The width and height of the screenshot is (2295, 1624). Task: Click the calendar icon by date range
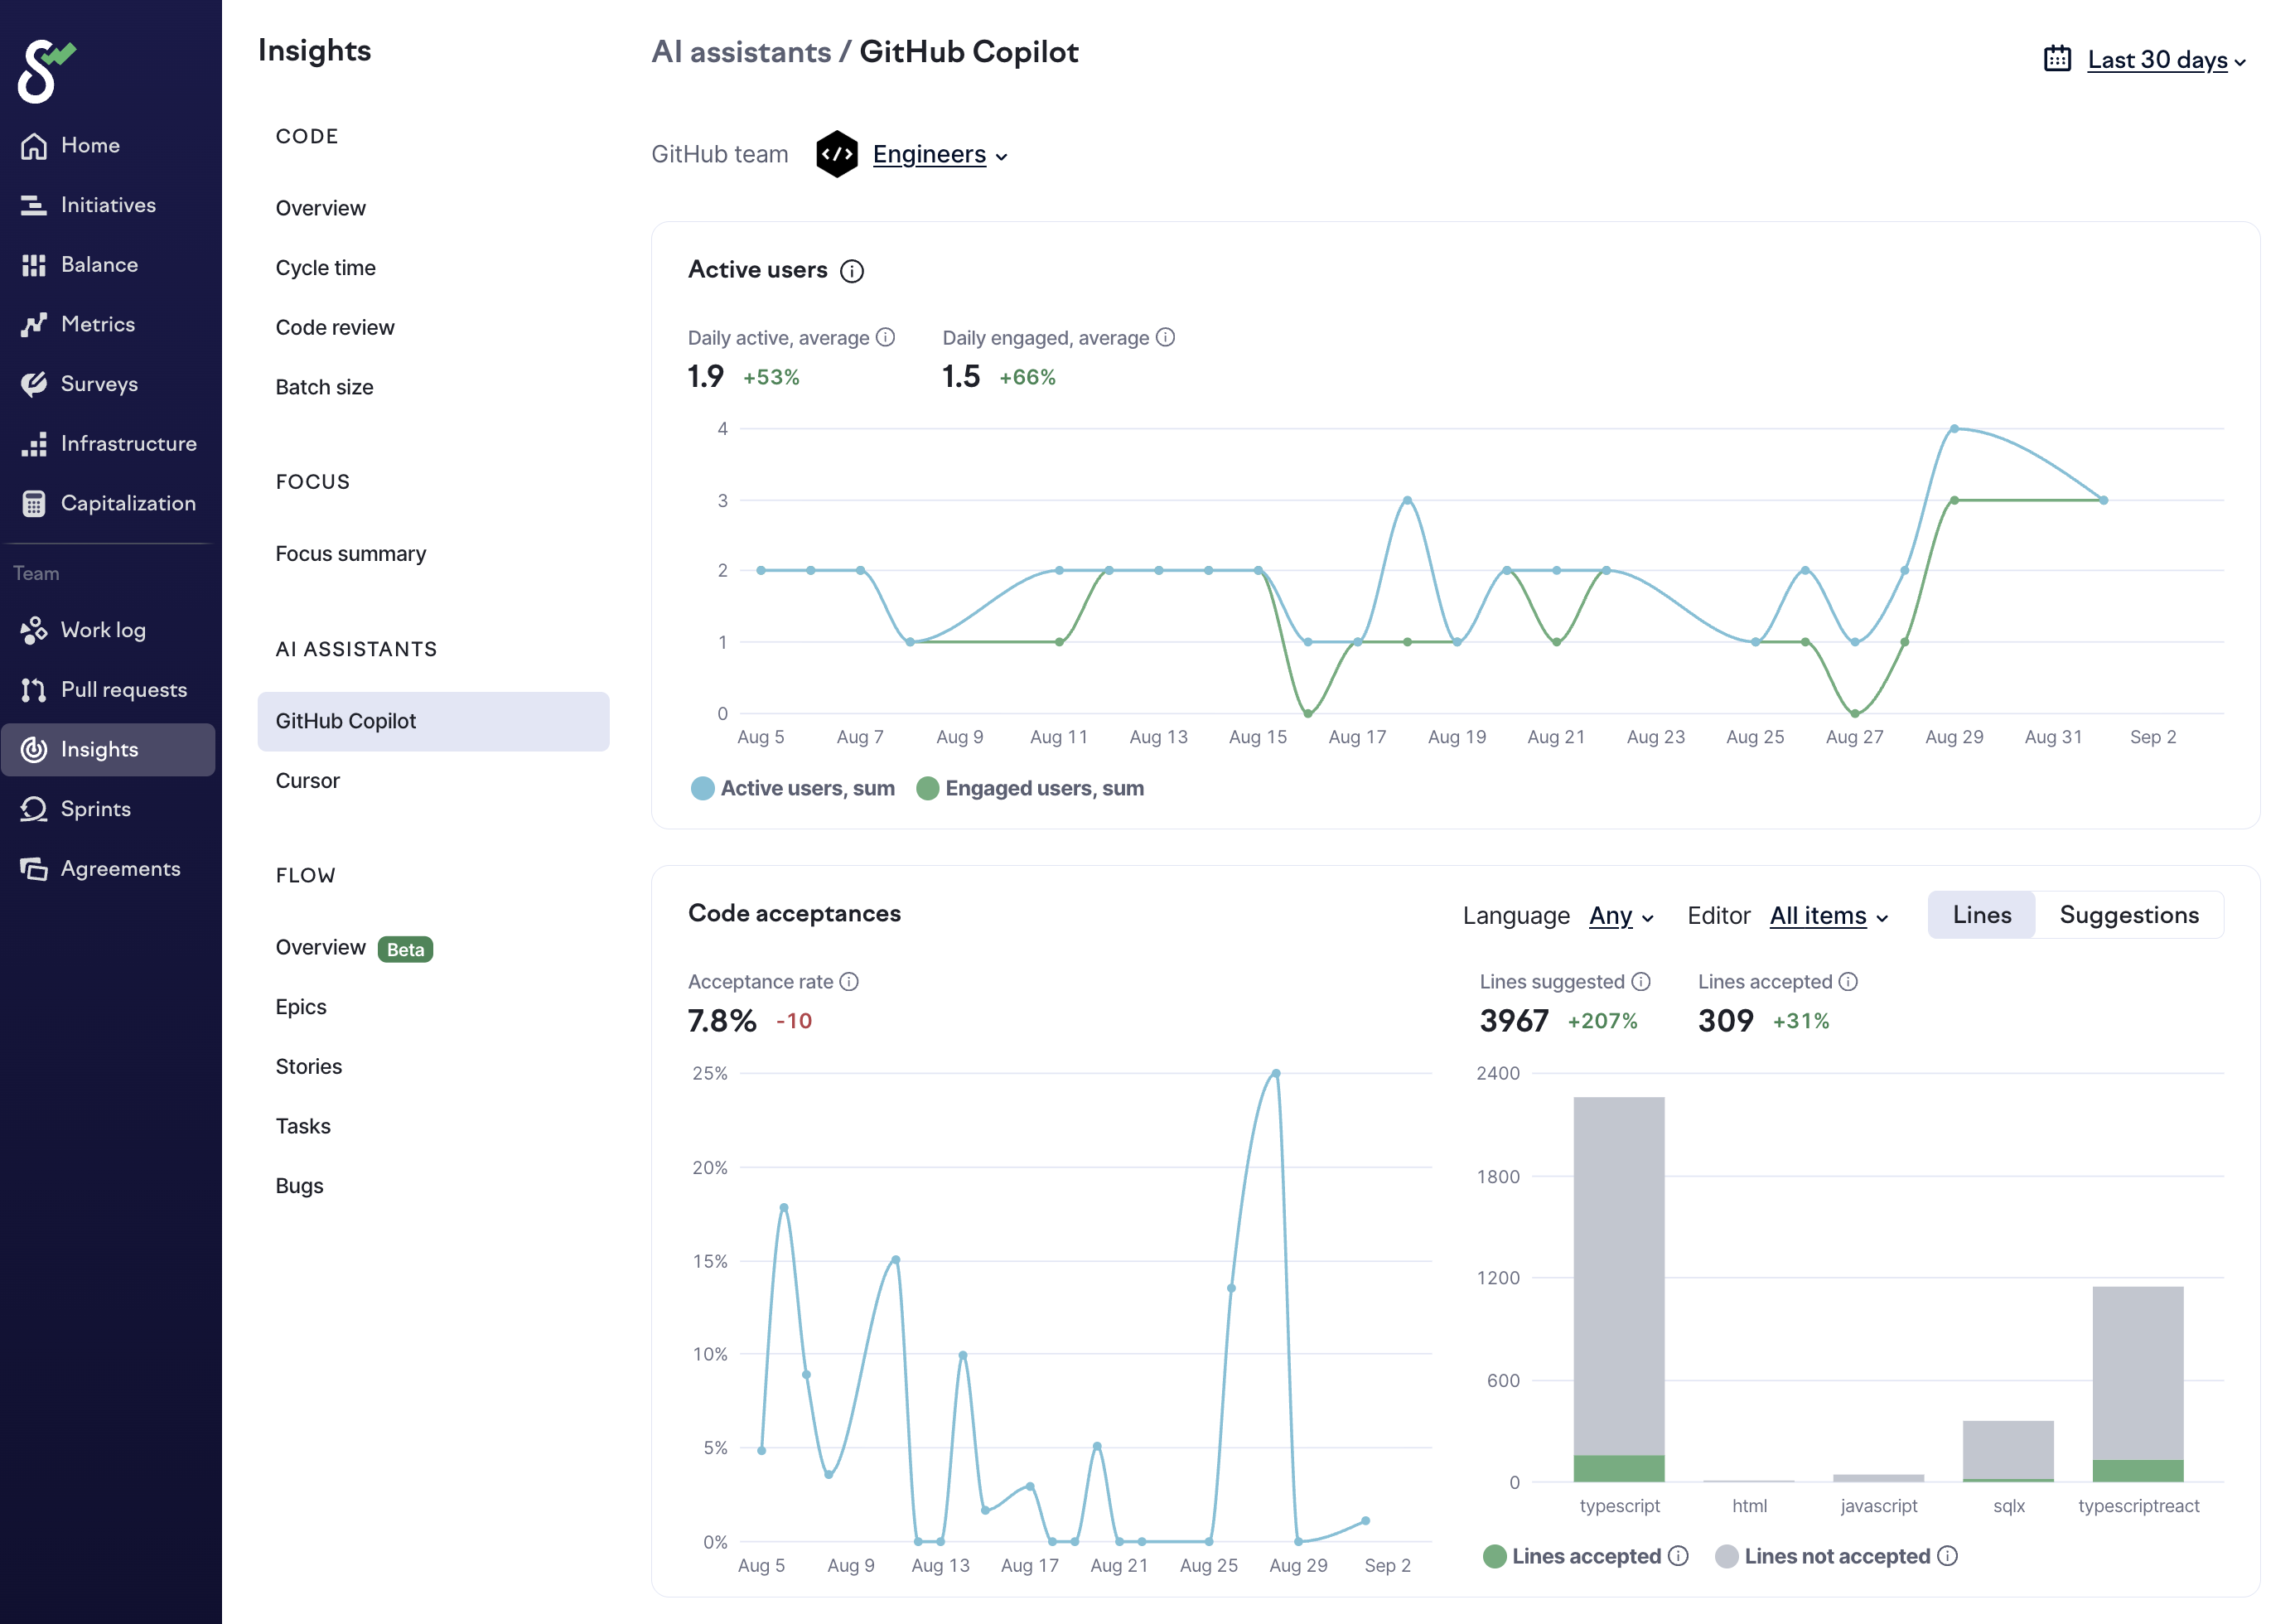pos(2056,59)
